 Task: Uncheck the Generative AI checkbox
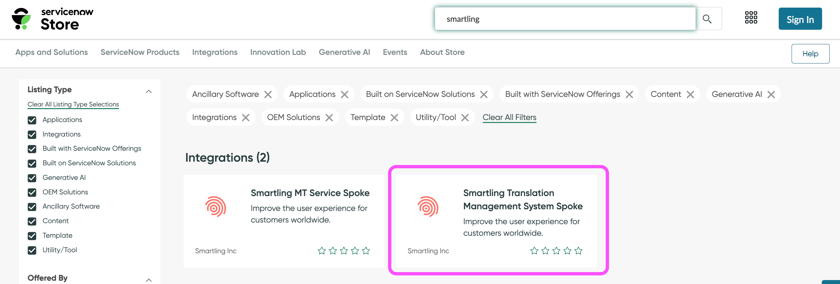coord(32,178)
